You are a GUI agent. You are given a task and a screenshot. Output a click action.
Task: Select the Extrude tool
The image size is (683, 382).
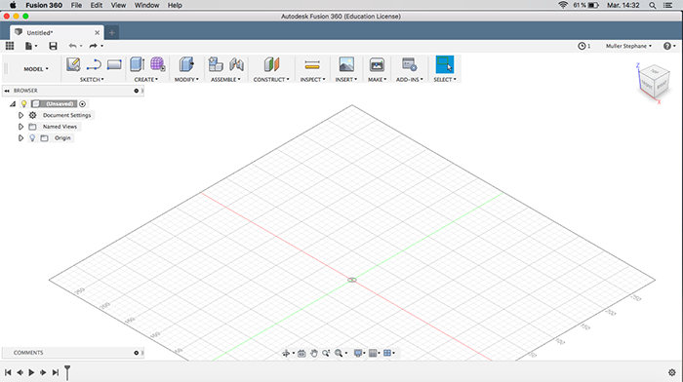[x=138, y=64]
